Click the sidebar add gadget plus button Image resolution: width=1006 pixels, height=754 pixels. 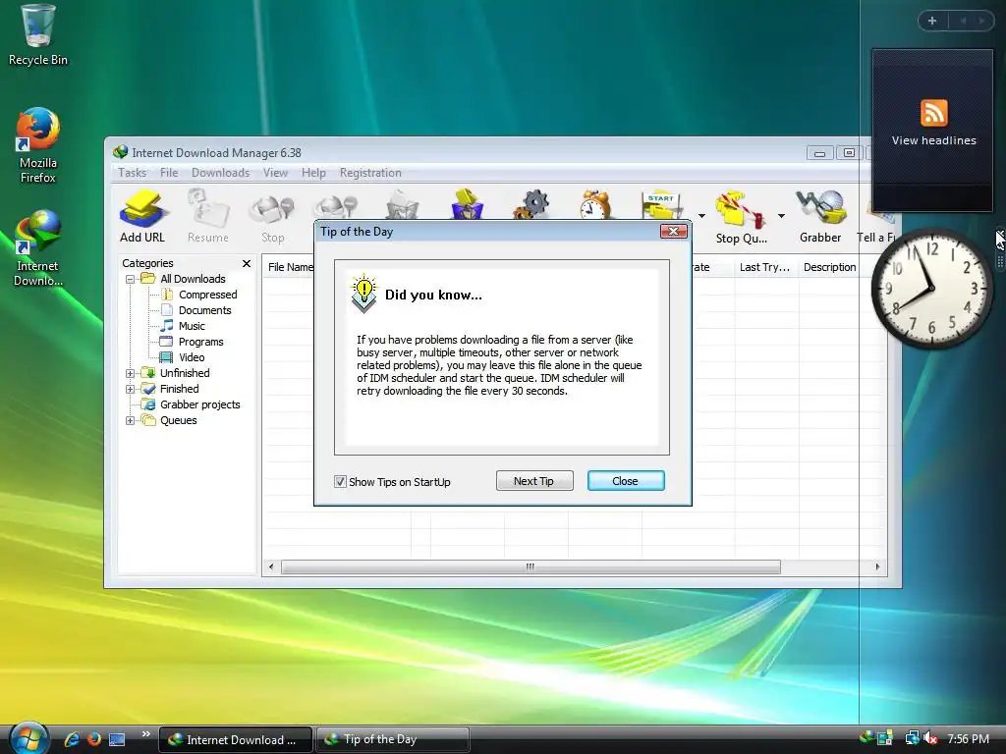tap(932, 21)
